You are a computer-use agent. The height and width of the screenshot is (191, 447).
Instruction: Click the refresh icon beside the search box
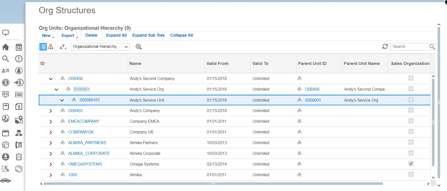pos(385,46)
